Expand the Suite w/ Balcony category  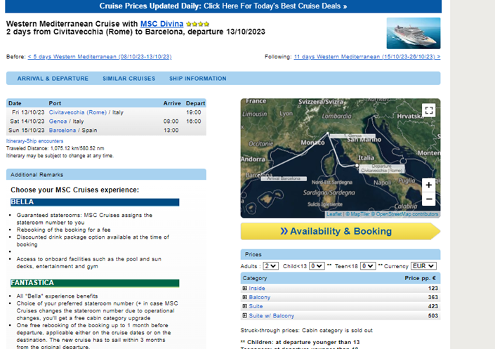(x=244, y=315)
